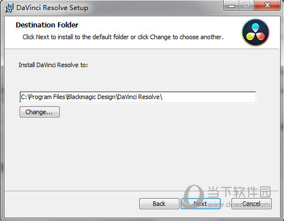Click the 'Click Next to install' instruction text
Image resolution: width=284 pixels, height=221 pixels.
pyautogui.click(x=123, y=37)
